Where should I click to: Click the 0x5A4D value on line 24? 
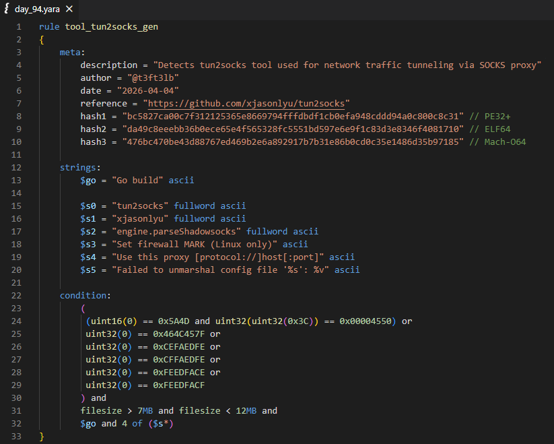click(174, 321)
